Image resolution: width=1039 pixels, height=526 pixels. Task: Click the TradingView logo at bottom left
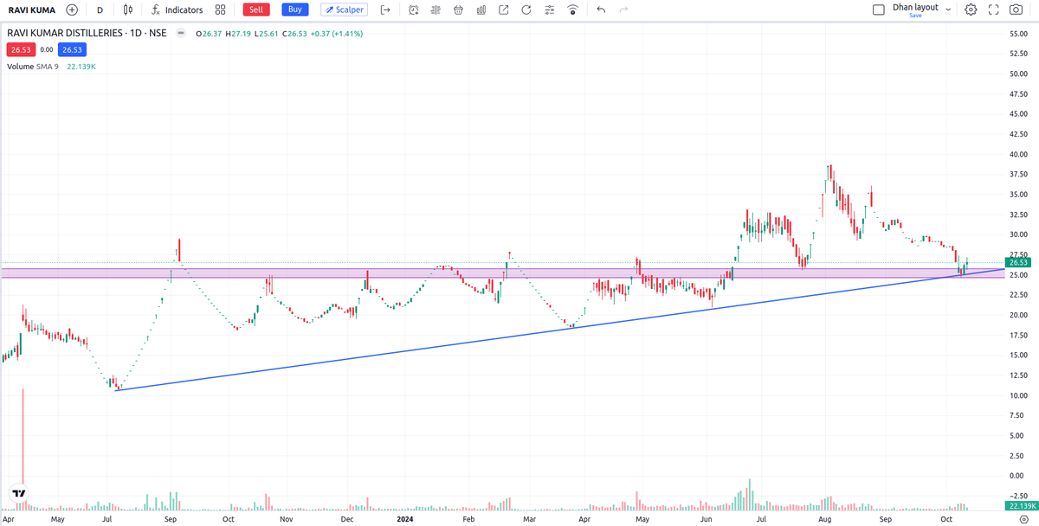click(x=18, y=493)
